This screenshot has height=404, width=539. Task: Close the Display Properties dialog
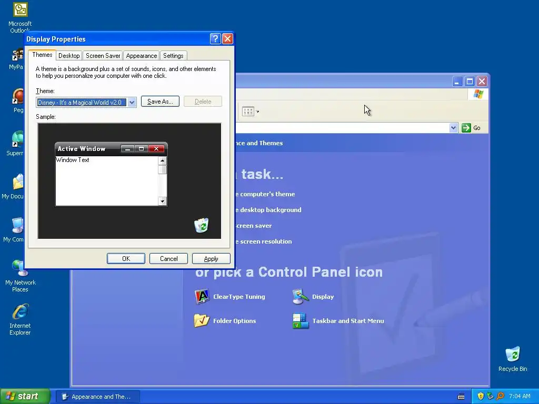[x=227, y=39]
